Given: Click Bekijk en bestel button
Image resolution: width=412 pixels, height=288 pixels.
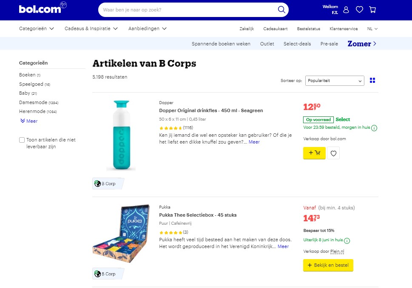Looking at the screenshot, I should tap(328, 265).
